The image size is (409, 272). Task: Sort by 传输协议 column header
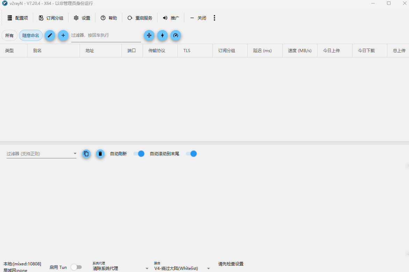(x=160, y=51)
